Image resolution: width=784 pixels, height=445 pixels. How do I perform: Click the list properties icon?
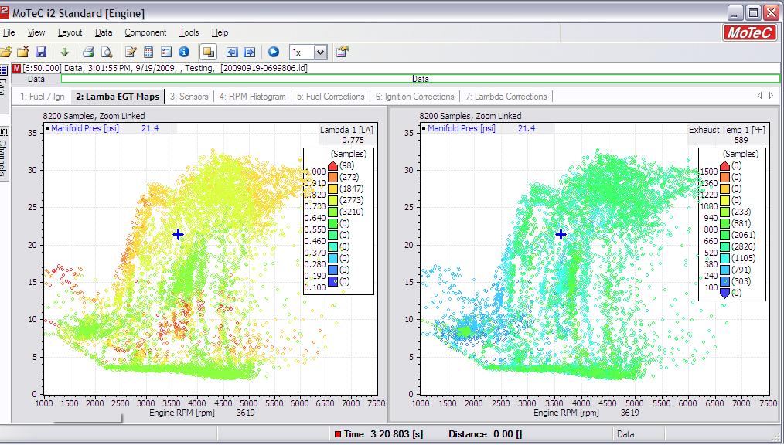tap(166, 52)
